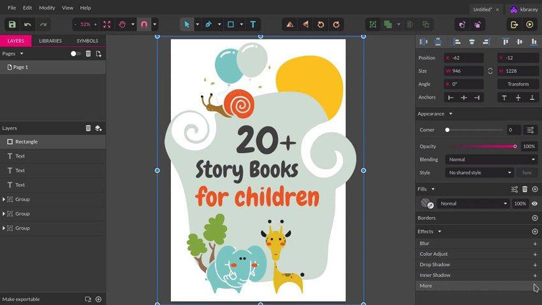Collapse the Fills section
542x305 pixels.
(433, 189)
